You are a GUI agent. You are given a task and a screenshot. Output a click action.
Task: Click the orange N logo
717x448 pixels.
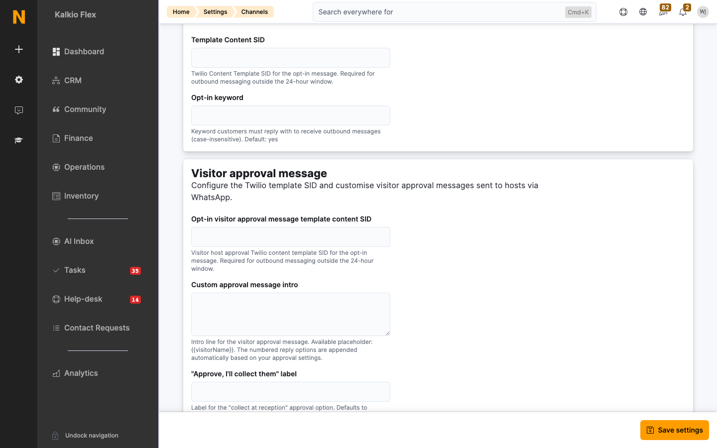click(19, 17)
